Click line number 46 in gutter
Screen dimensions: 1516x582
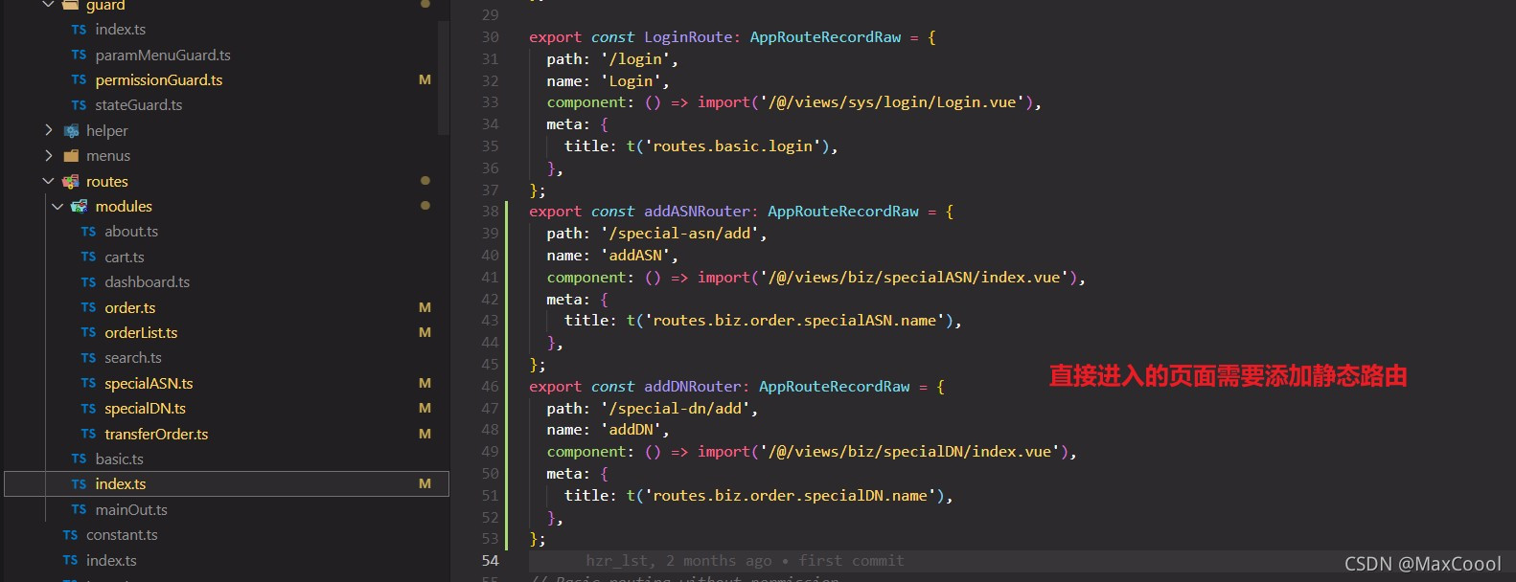[x=490, y=386]
